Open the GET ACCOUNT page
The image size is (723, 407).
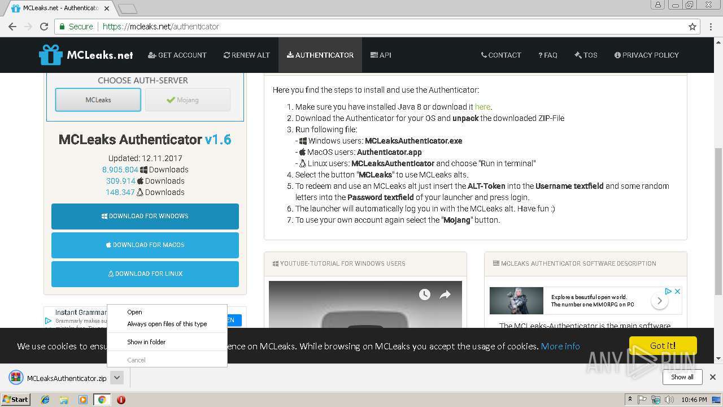click(177, 55)
